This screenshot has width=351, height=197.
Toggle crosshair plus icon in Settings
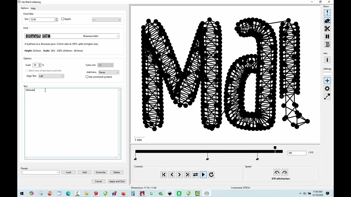pyautogui.click(x=327, y=81)
